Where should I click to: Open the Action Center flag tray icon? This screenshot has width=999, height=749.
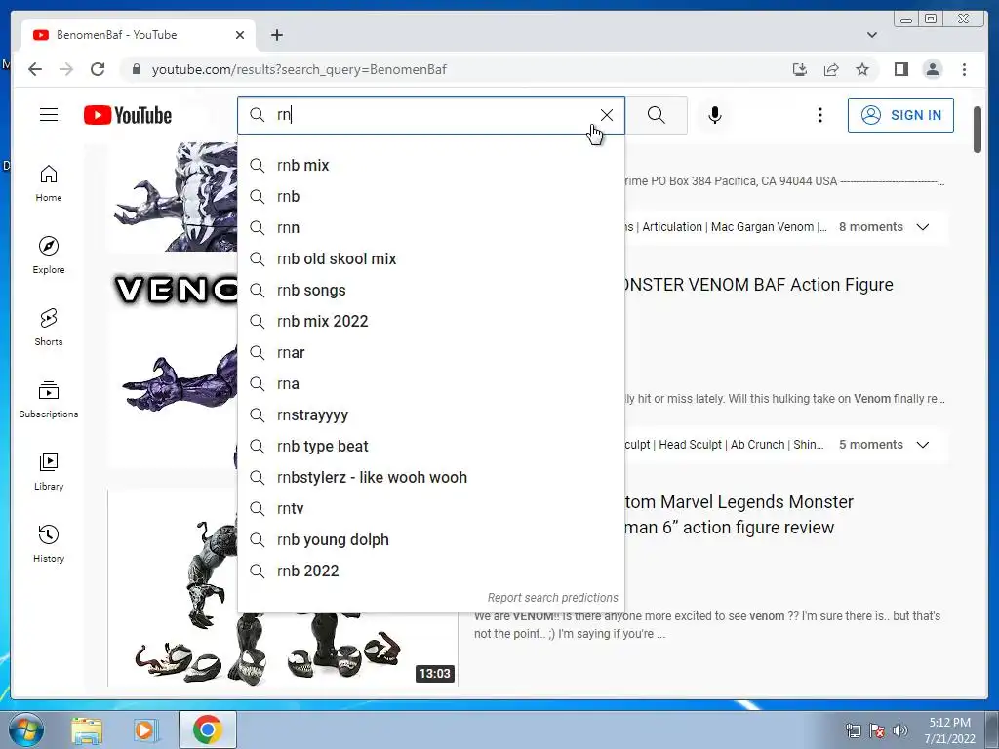tap(877, 730)
